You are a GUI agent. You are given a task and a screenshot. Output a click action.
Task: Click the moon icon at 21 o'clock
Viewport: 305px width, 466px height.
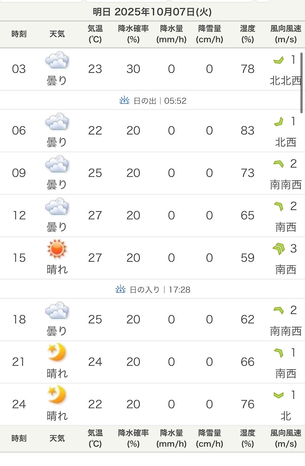[57, 353]
